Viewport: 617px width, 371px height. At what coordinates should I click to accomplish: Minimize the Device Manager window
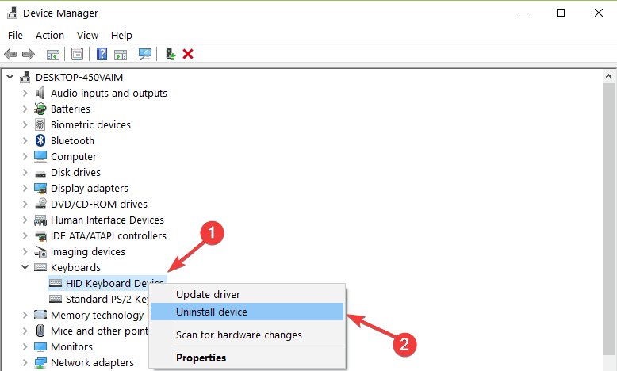pyautogui.click(x=523, y=13)
